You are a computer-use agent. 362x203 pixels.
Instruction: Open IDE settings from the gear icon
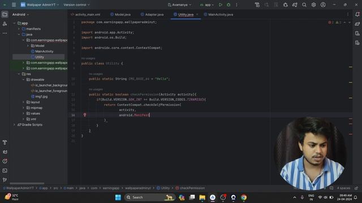tap(313, 5)
